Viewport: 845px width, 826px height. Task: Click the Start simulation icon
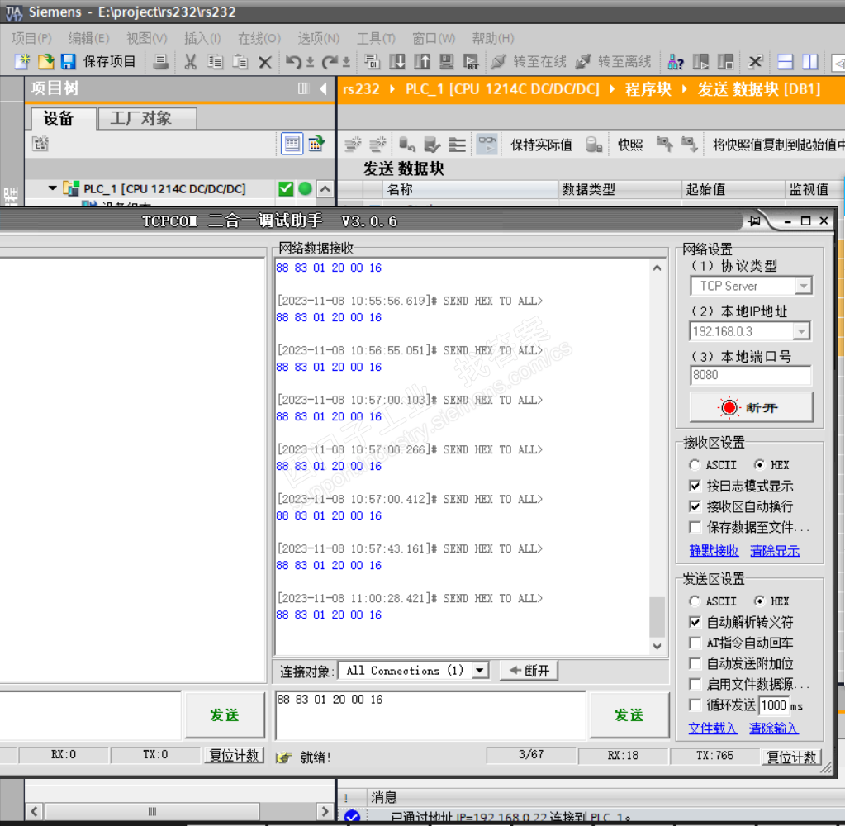446,61
